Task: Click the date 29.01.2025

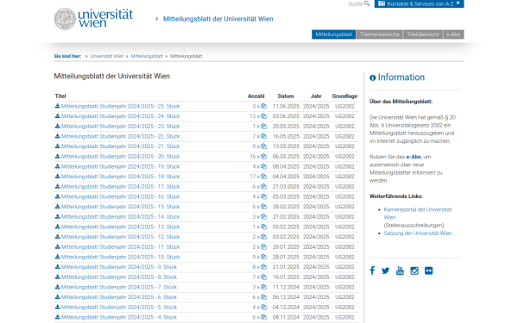Action: pos(286,246)
